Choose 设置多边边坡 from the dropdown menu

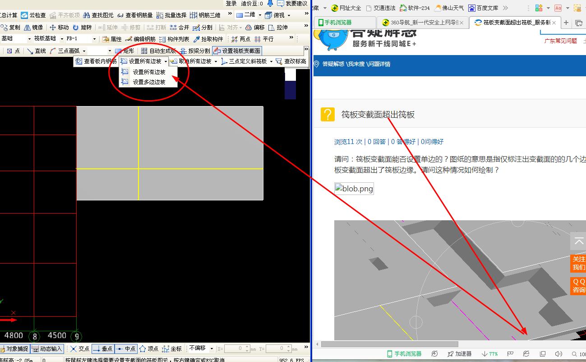pyautogui.click(x=148, y=82)
